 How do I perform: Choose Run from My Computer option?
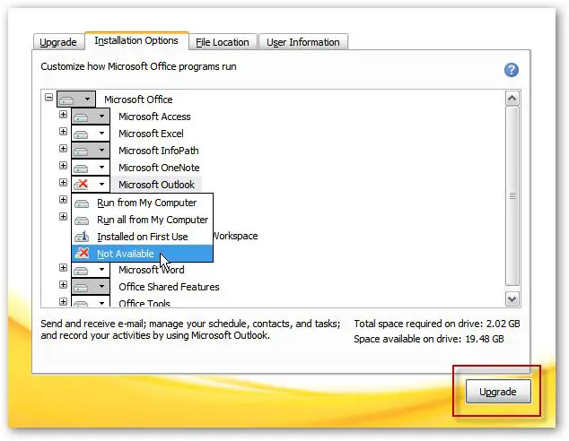tap(142, 203)
